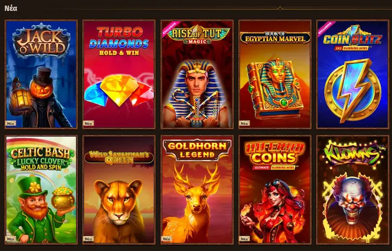Select Wild Savannah's Queen game tile

click(x=119, y=190)
